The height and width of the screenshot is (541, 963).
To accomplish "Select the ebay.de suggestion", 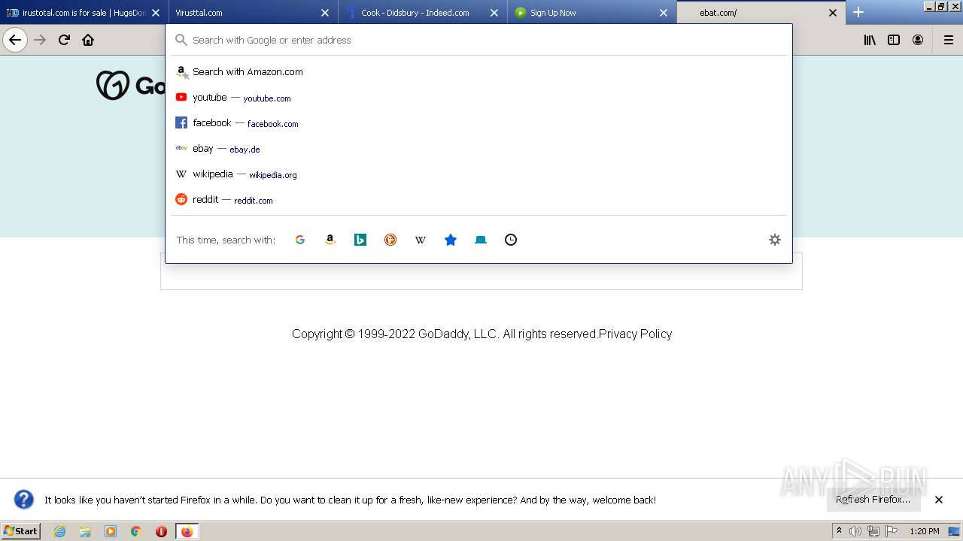I will click(478, 149).
